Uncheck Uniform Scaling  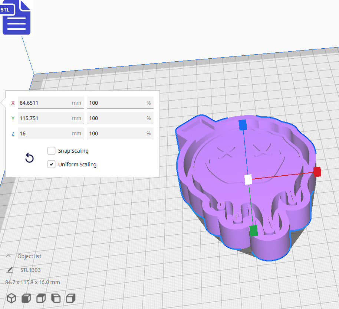pyautogui.click(x=51, y=164)
